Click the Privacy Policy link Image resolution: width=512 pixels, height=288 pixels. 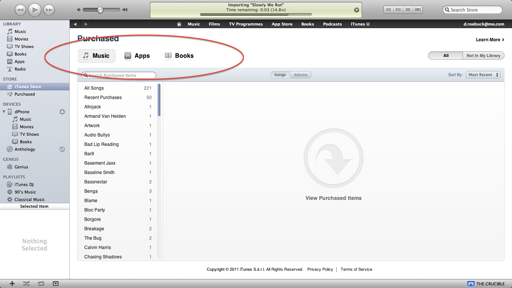pyautogui.click(x=320, y=269)
